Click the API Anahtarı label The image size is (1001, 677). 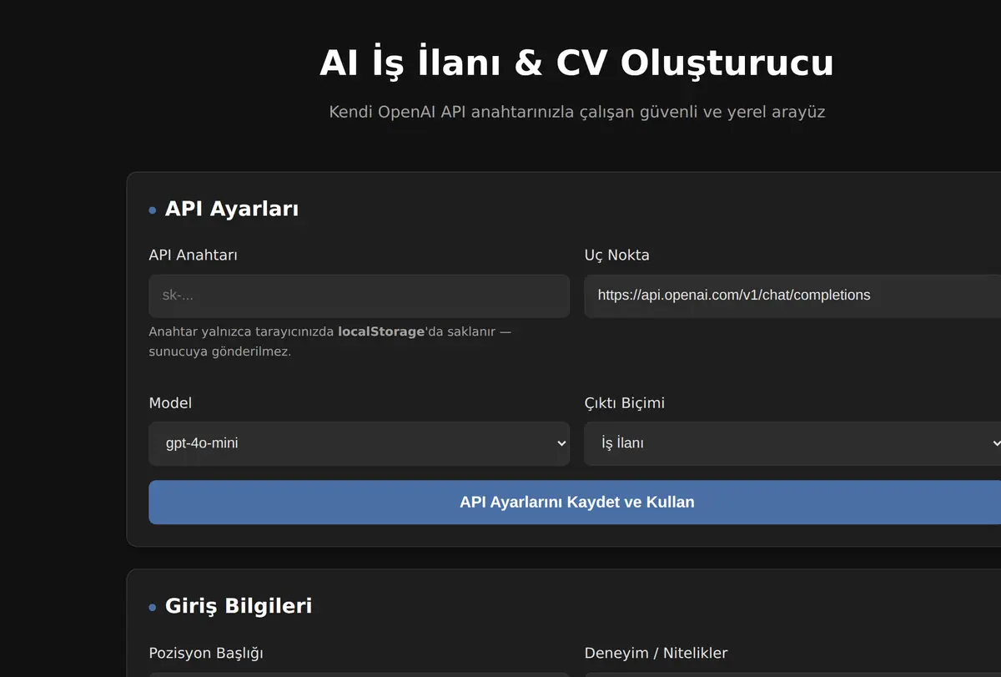pyautogui.click(x=193, y=255)
